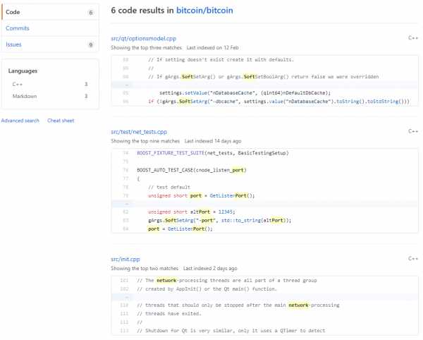Screen dimensions: 423x340
Task: Click 'Last indexed on 12 Feb' text
Action: pyautogui.click(x=213, y=48)
